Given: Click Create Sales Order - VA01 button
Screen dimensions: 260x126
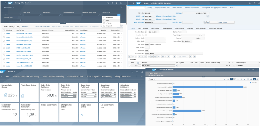Looking at the screenshot, I should coord(43,26).
